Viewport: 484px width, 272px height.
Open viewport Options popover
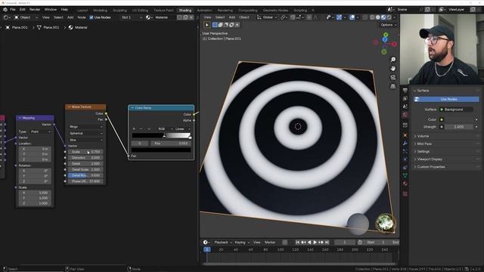388,25
